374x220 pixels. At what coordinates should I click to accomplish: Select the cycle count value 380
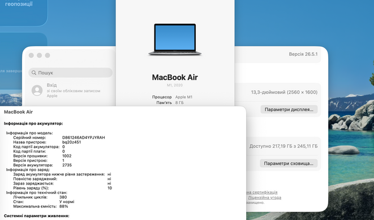pyautogui.click(x=63, y=197)
